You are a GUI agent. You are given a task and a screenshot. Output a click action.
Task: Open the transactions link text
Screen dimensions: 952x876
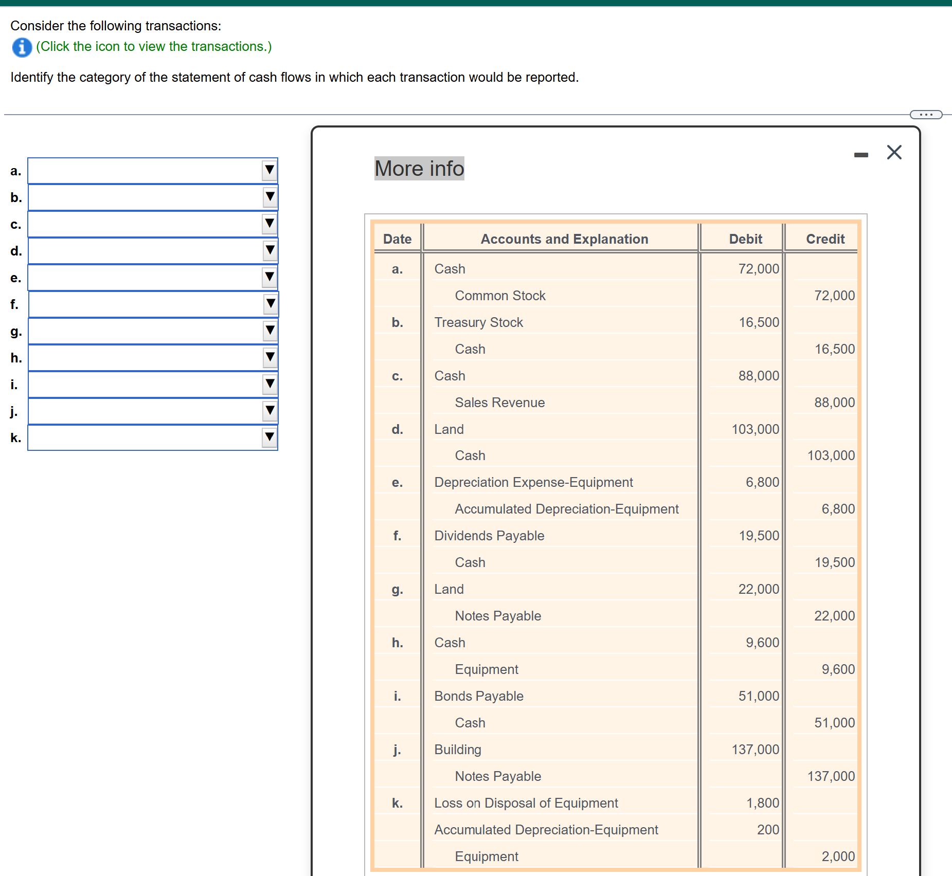[154, 47]
